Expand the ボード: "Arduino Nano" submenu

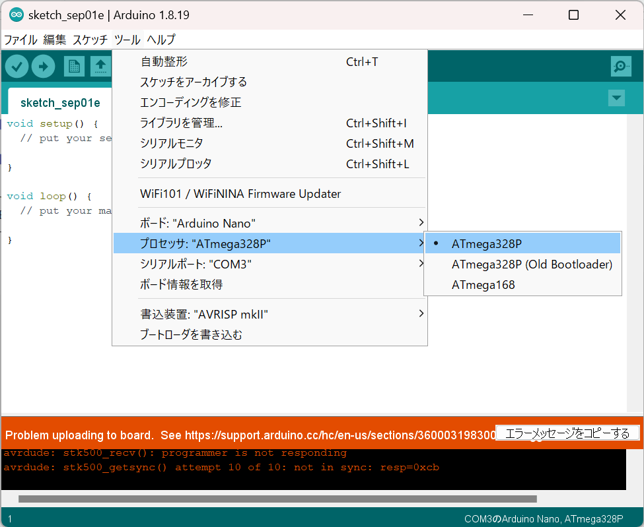click(269, 223)
